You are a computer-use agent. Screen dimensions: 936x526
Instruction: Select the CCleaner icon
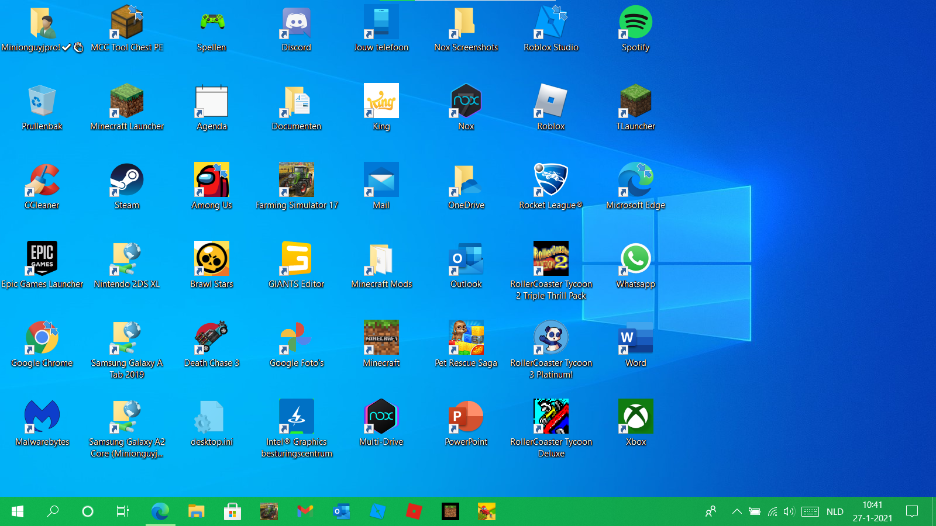coord(42,187)
